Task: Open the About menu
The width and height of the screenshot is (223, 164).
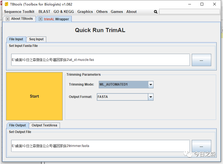Action: (131, 12)
